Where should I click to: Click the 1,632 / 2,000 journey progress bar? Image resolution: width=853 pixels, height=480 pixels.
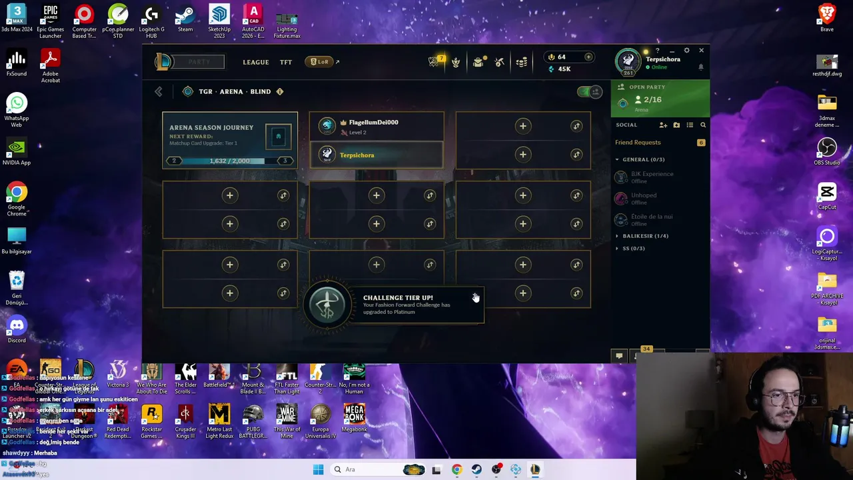point(230,161)
